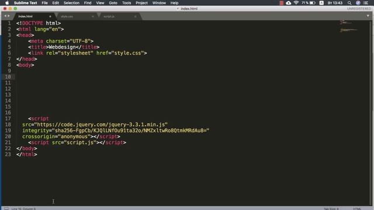The image size is (374, 210).
Task: Click line number 10 in the gutter
Action: point(8,76)
